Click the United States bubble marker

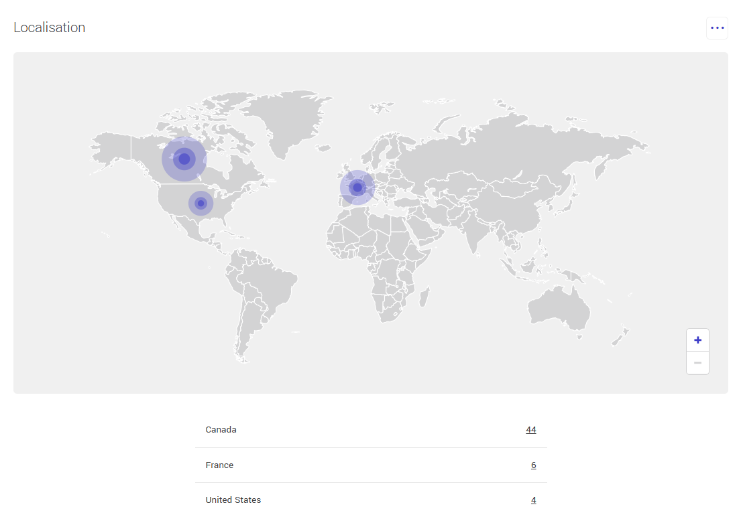point(201,204)
